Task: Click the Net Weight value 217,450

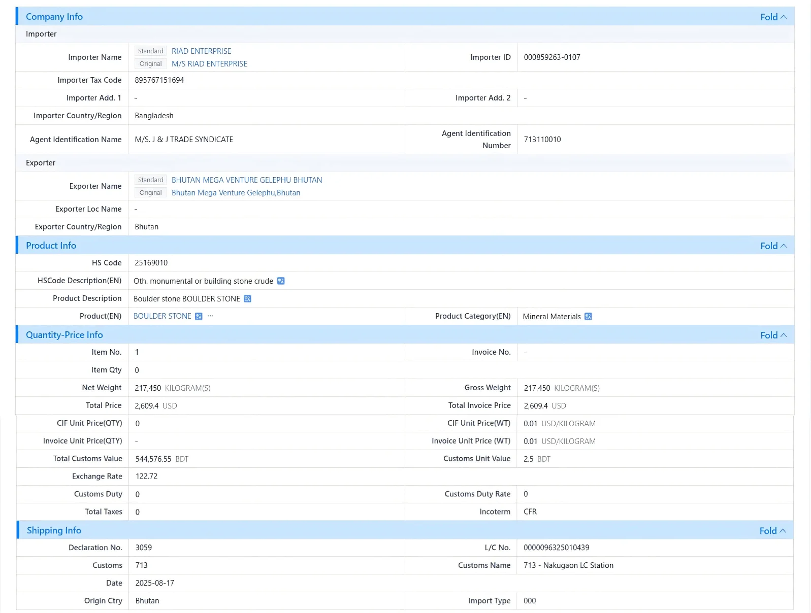Action: tap(148, 388)
